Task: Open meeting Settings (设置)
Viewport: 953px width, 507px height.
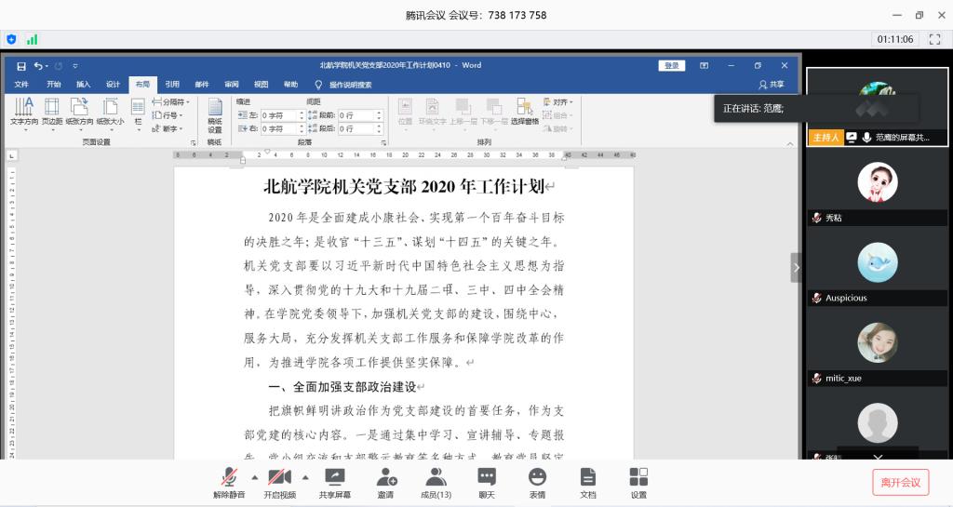Action: (x=638, y=478)
